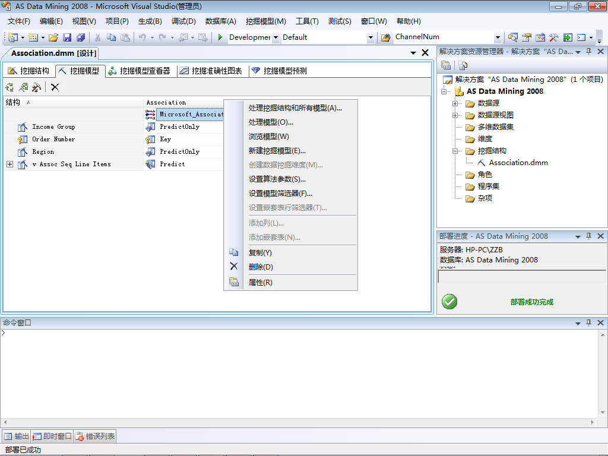This screenshot has width=608, height=456.
Task: Select Association.dmm in Solution Explorer
Action: coord(518,163)
